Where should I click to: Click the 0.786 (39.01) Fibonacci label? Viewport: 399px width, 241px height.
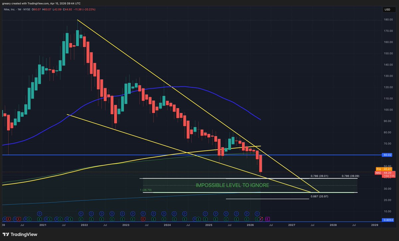320,176
